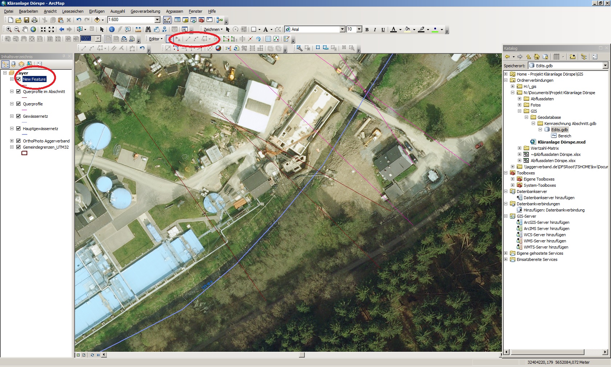611x367 pixels.
Task: Activate the Pan hand tool
Action: [24, 30]
